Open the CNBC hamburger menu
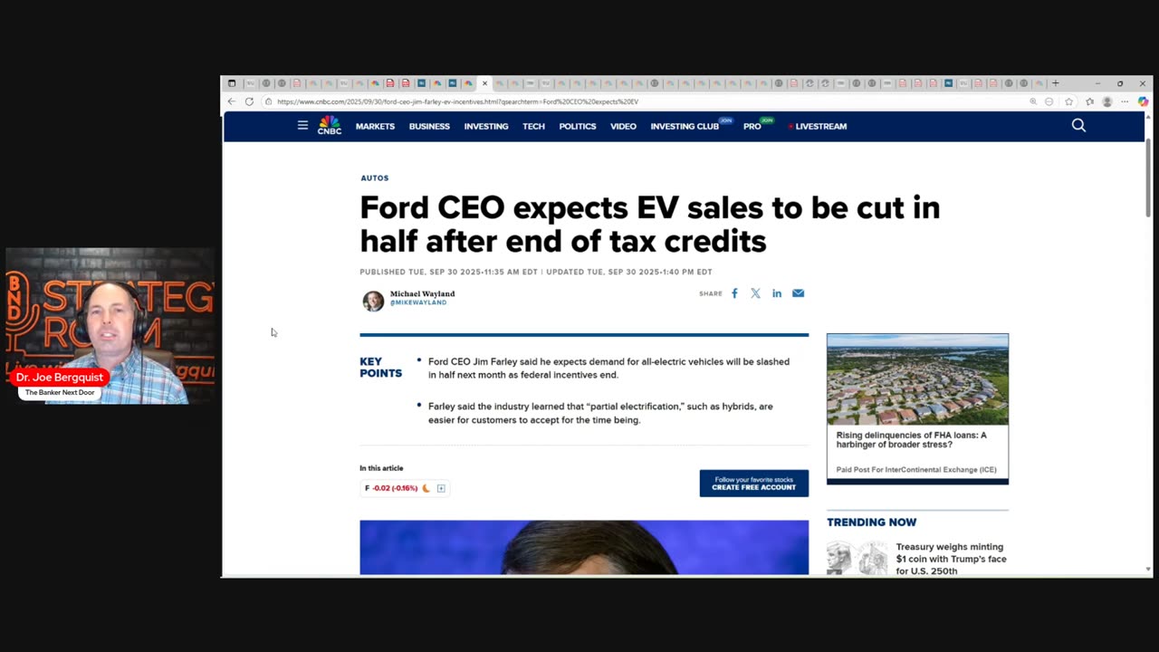The height and width of the screenshot is (652, 1159). [x=302, y=126]
